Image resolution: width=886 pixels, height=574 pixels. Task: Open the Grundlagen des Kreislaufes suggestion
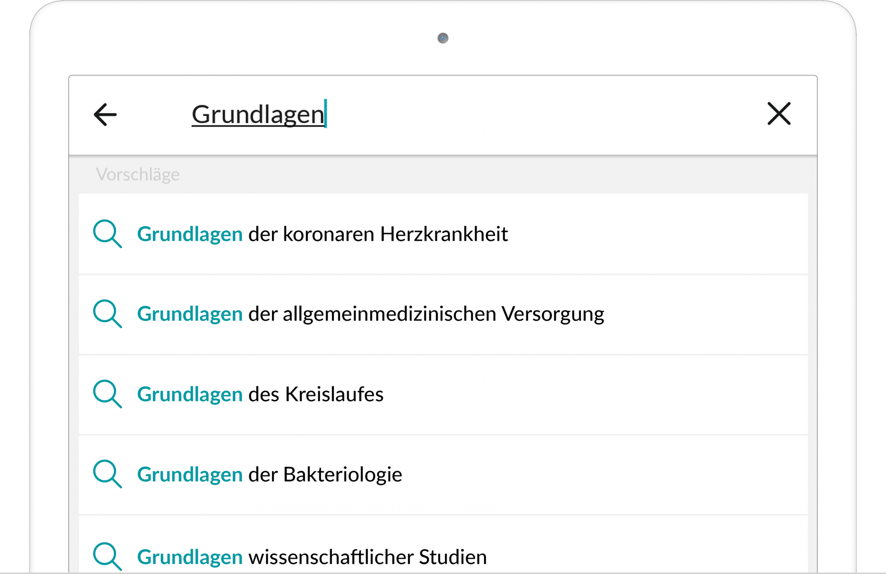coord(443,394)
